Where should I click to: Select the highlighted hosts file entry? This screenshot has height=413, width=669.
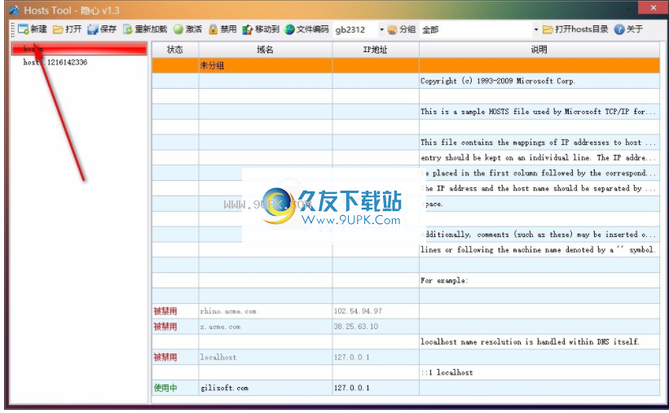pos(79,49)
